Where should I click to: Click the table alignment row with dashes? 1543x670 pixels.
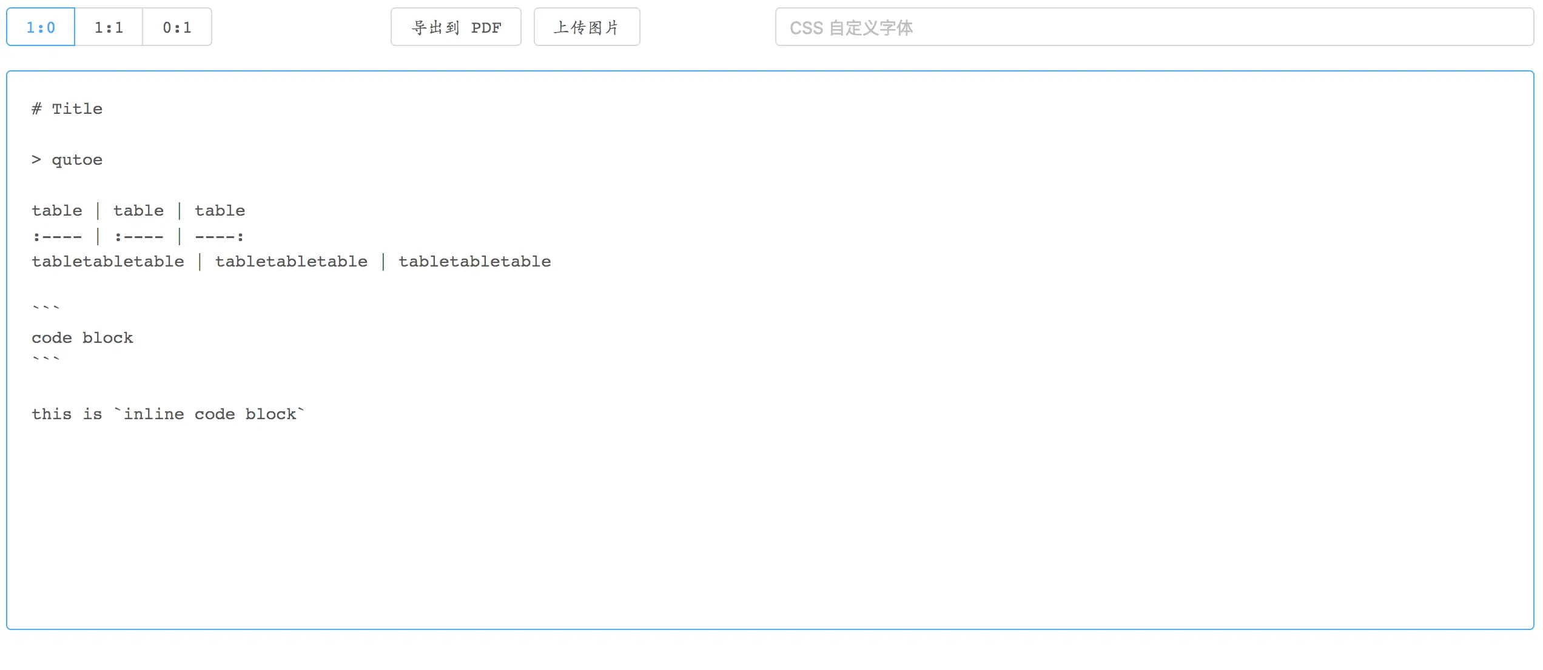point(138,236)
